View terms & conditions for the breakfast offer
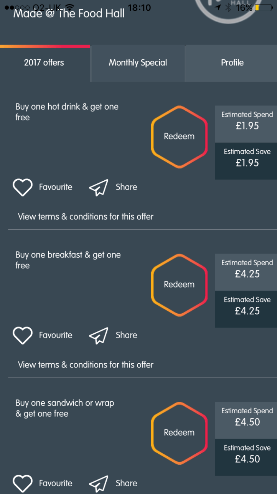The width and height of the screenshot is (277, 494). pyautogui.click(x=86, y=364)
